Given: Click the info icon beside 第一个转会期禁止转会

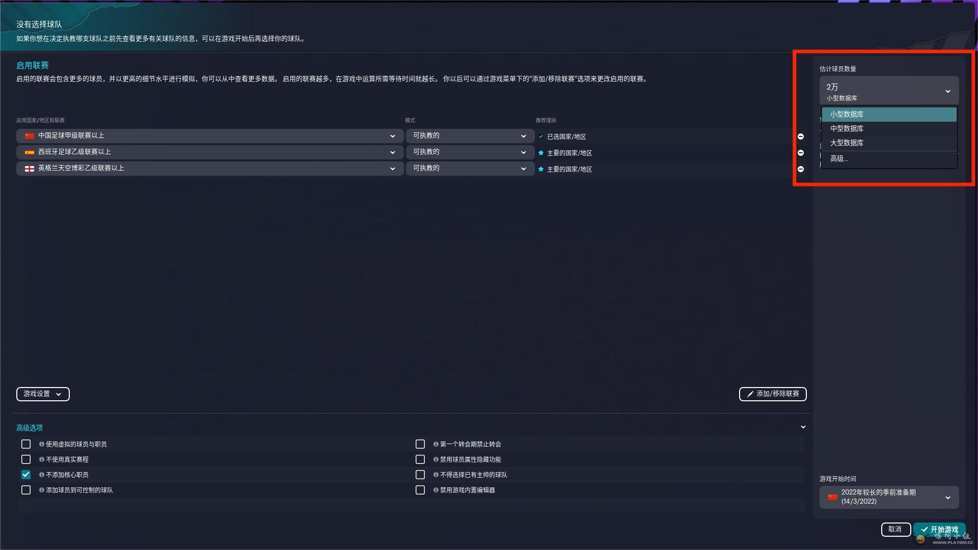Looking at the screenshot, I should [436, 444].
